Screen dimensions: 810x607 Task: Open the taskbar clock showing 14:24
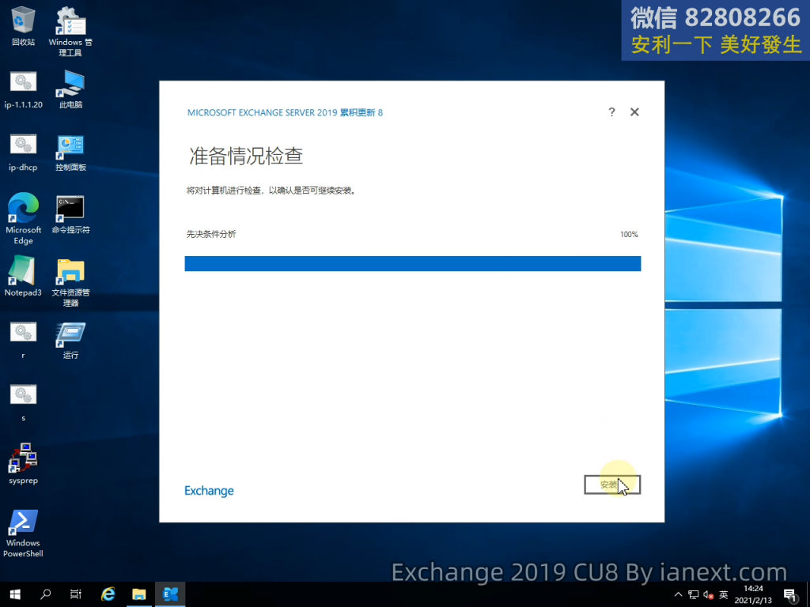click(752, 594)
